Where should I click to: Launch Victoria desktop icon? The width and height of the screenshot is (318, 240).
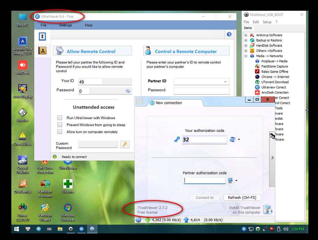tap(68, 186)
